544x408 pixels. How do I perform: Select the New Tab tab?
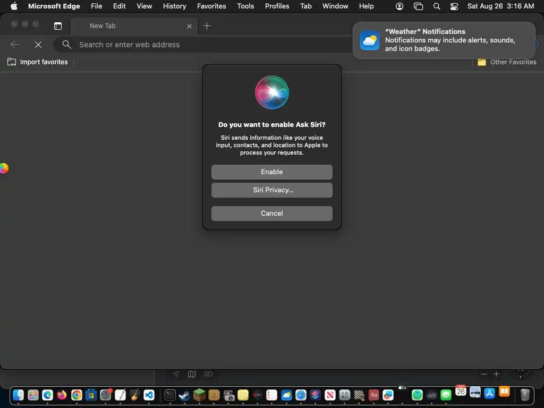point(133,26)
